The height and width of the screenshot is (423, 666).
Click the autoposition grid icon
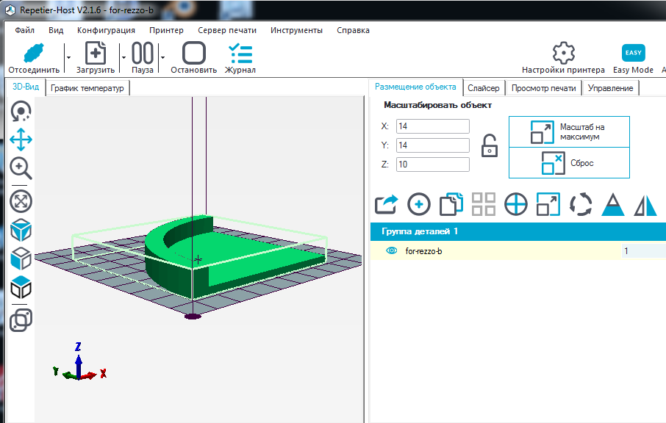pyautogui.click(x=484, y=204)
